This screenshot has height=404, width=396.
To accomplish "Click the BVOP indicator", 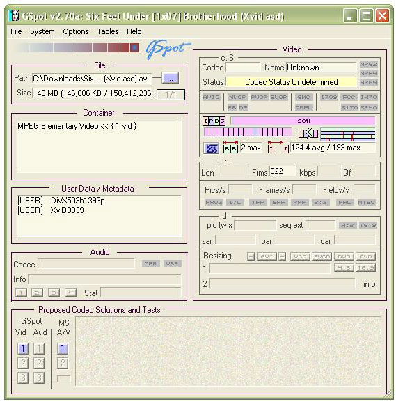I will 278,97.
